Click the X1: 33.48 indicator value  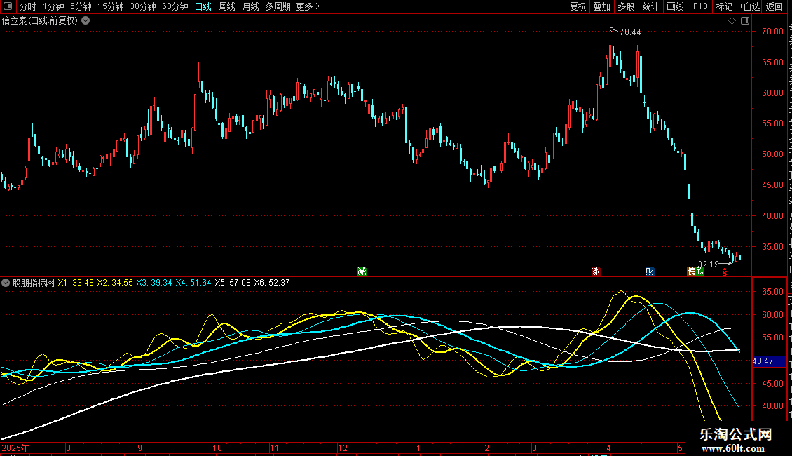(x=76, y=283)
